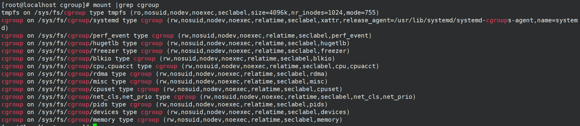Click the 'mount |grep cgroup' command text
This screenshot has height=126, width=580.
coord(126,5)
